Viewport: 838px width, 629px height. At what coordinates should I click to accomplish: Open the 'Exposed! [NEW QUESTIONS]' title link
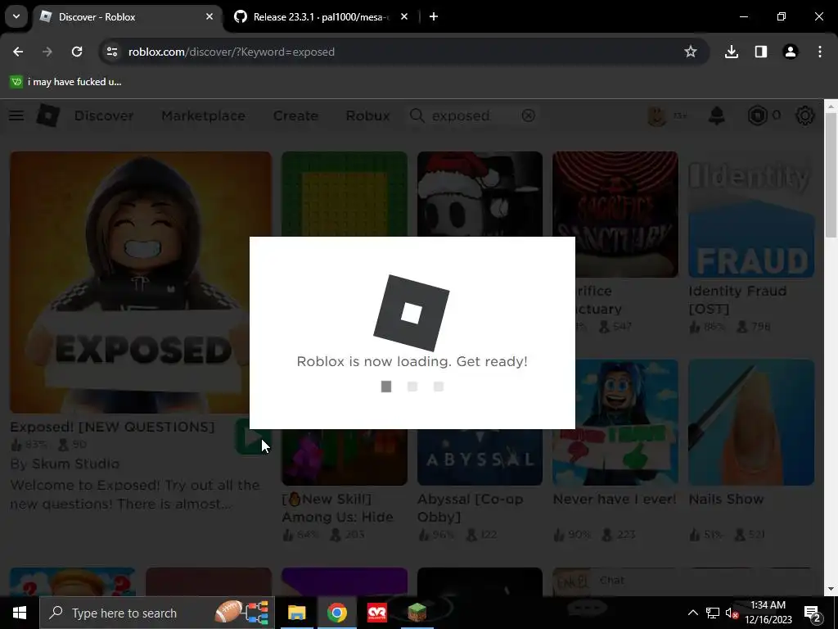112,427
